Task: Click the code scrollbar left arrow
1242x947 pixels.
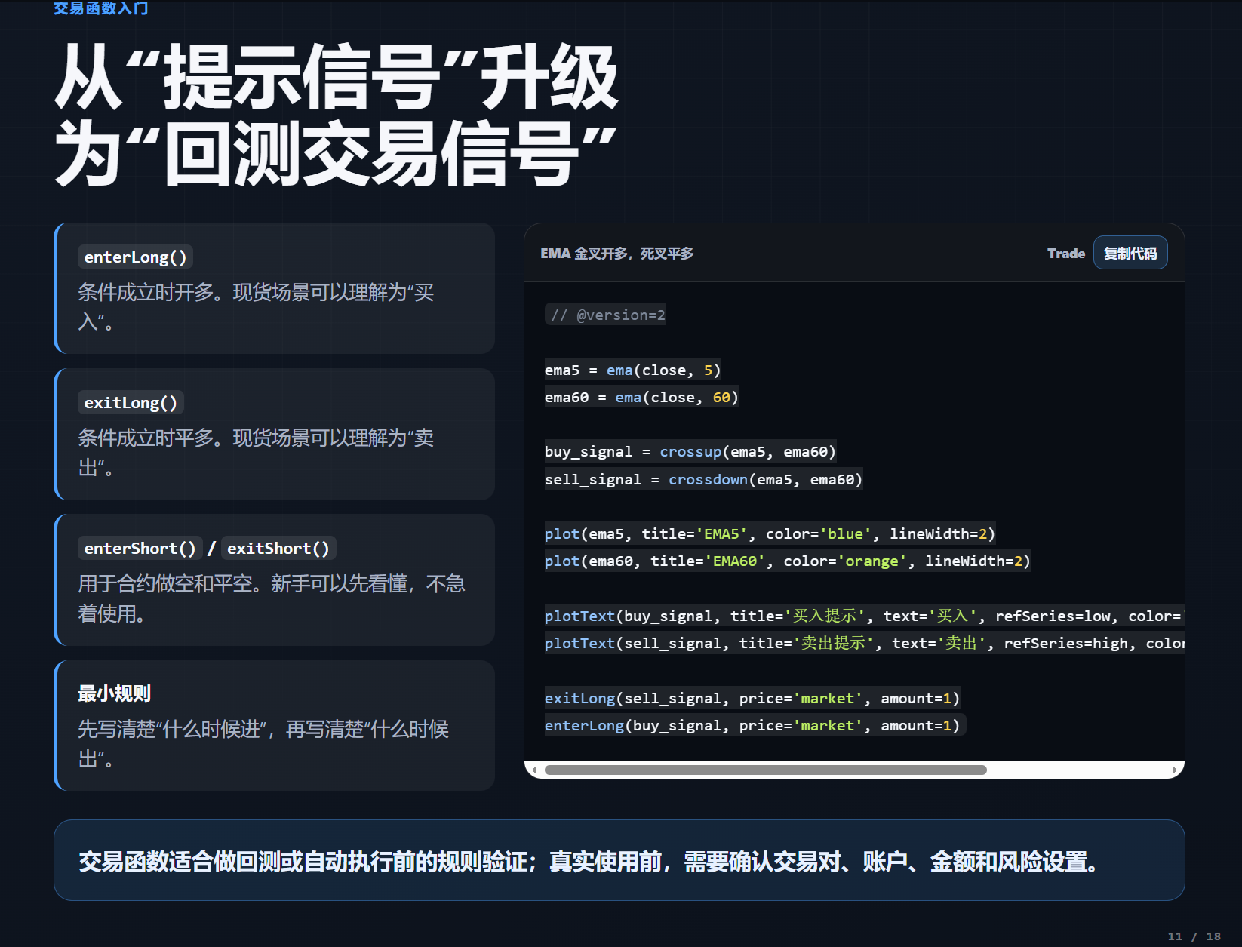Action: point(534,770)
